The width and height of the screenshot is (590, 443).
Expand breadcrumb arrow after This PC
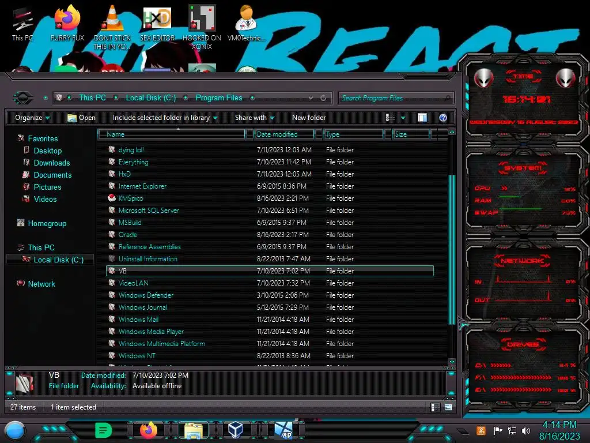[116, 98]
